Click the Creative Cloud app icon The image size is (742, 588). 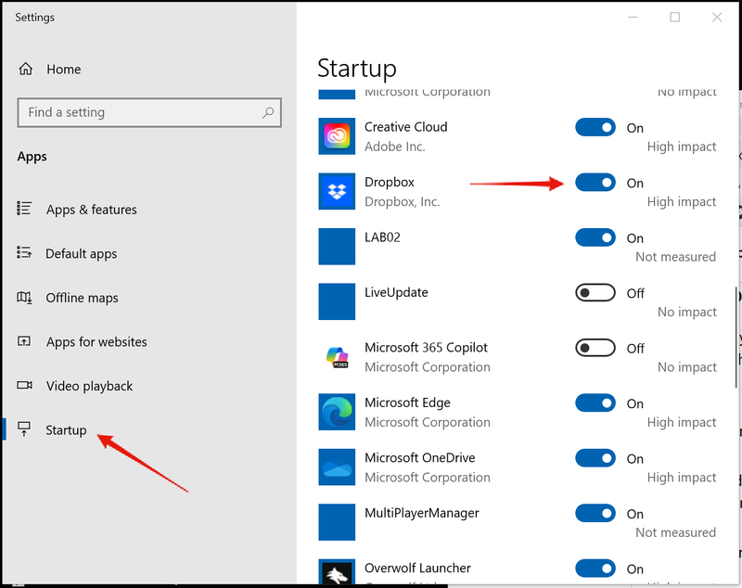[336, 136]
